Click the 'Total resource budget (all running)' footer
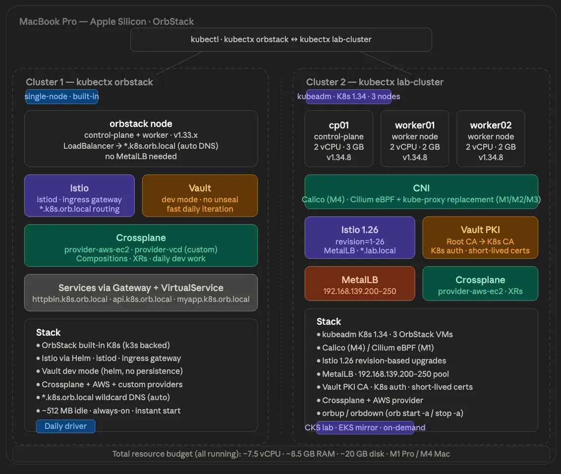Viewport: 561px width, 474px height. [281, 454]
